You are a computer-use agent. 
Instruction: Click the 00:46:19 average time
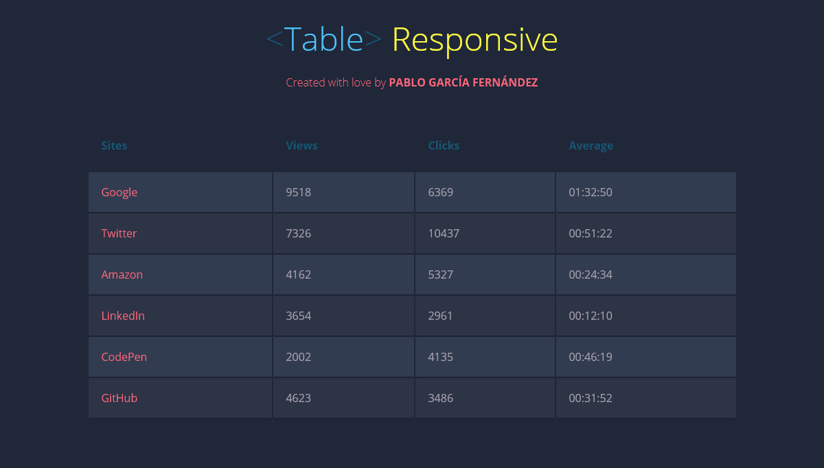[591, 357]
